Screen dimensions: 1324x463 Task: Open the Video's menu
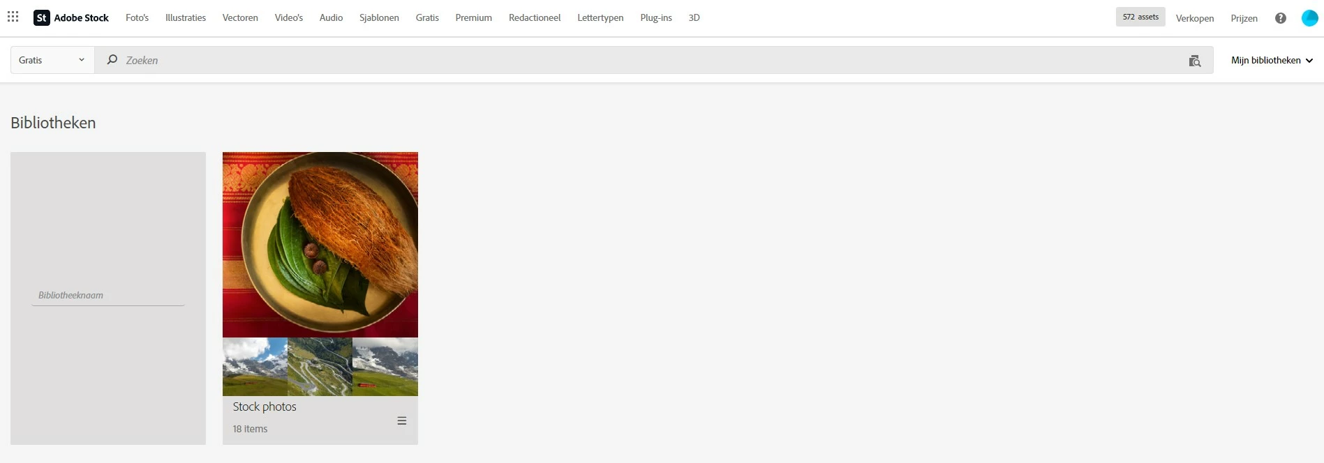tap(289, 18)
